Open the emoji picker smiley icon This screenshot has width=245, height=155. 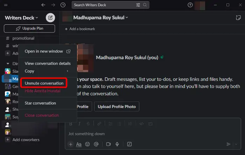[x=87, y=144]
